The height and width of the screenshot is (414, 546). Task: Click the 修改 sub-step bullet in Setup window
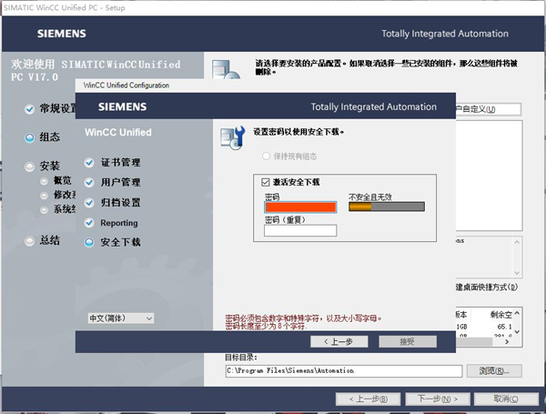click(44, 196)
